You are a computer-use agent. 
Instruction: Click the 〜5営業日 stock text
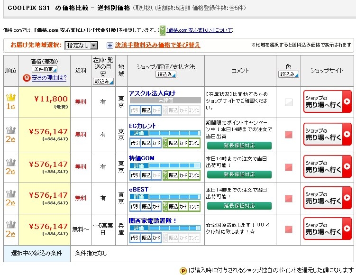click(x=103, y=229)
